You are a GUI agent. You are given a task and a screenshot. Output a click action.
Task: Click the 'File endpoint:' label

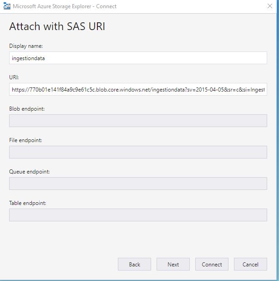[x=25, y=140]
